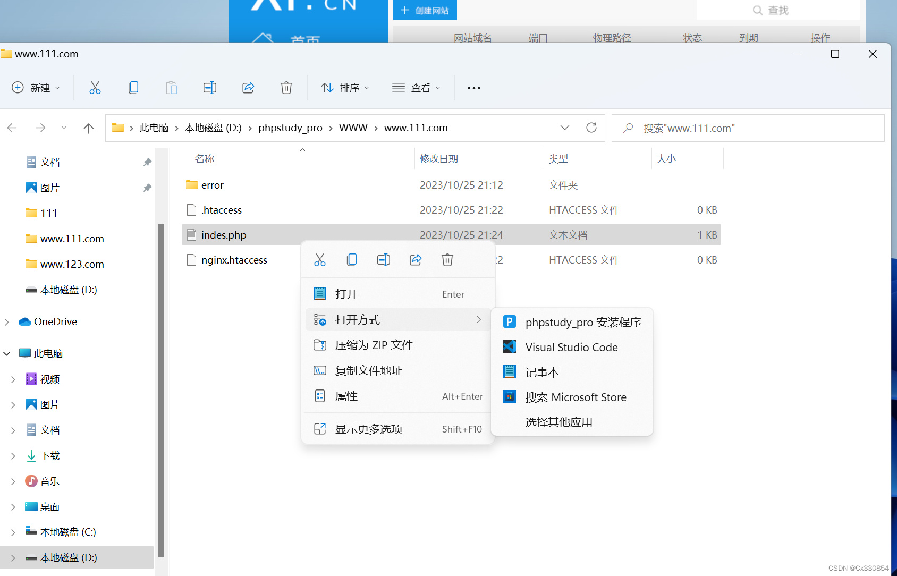The height and width of the screenshot is (576, 897).
Task: Select 压缩为 ZIP 文件 in the context menu
Action: [374, 345]
